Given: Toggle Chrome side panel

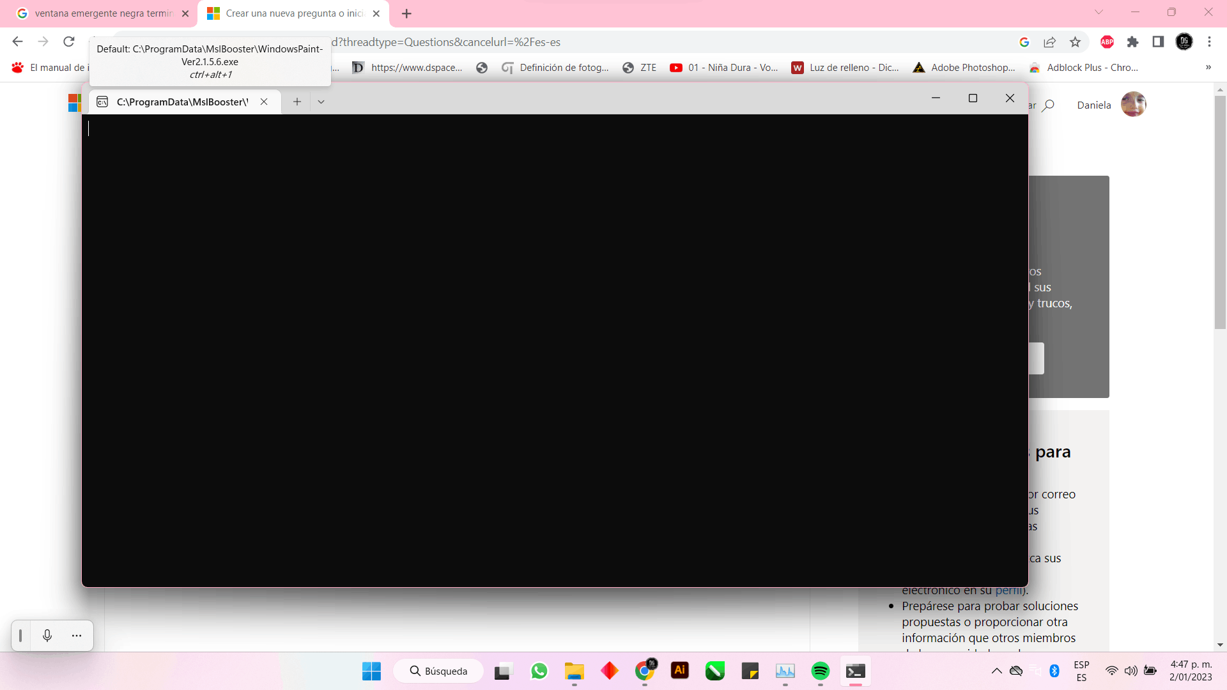Looking at the screenshot, I should 1158,42.
